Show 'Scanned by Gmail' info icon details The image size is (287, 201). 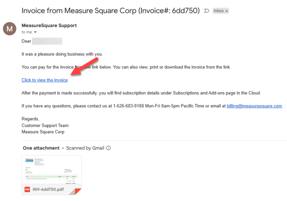(x=108, y=148)
